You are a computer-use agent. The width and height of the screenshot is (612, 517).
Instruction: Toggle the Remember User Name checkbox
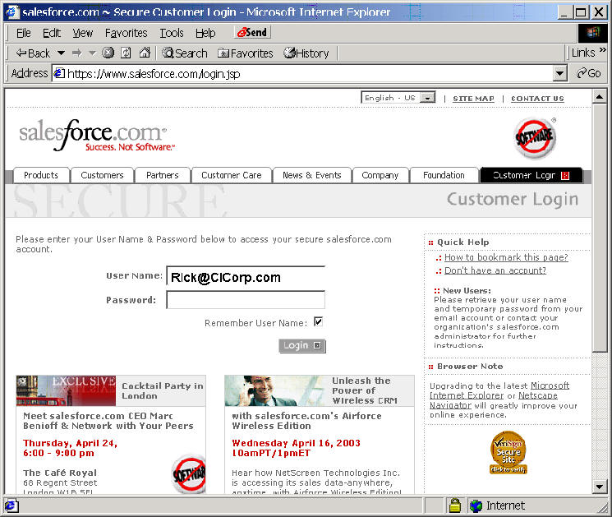coord(318,321)
